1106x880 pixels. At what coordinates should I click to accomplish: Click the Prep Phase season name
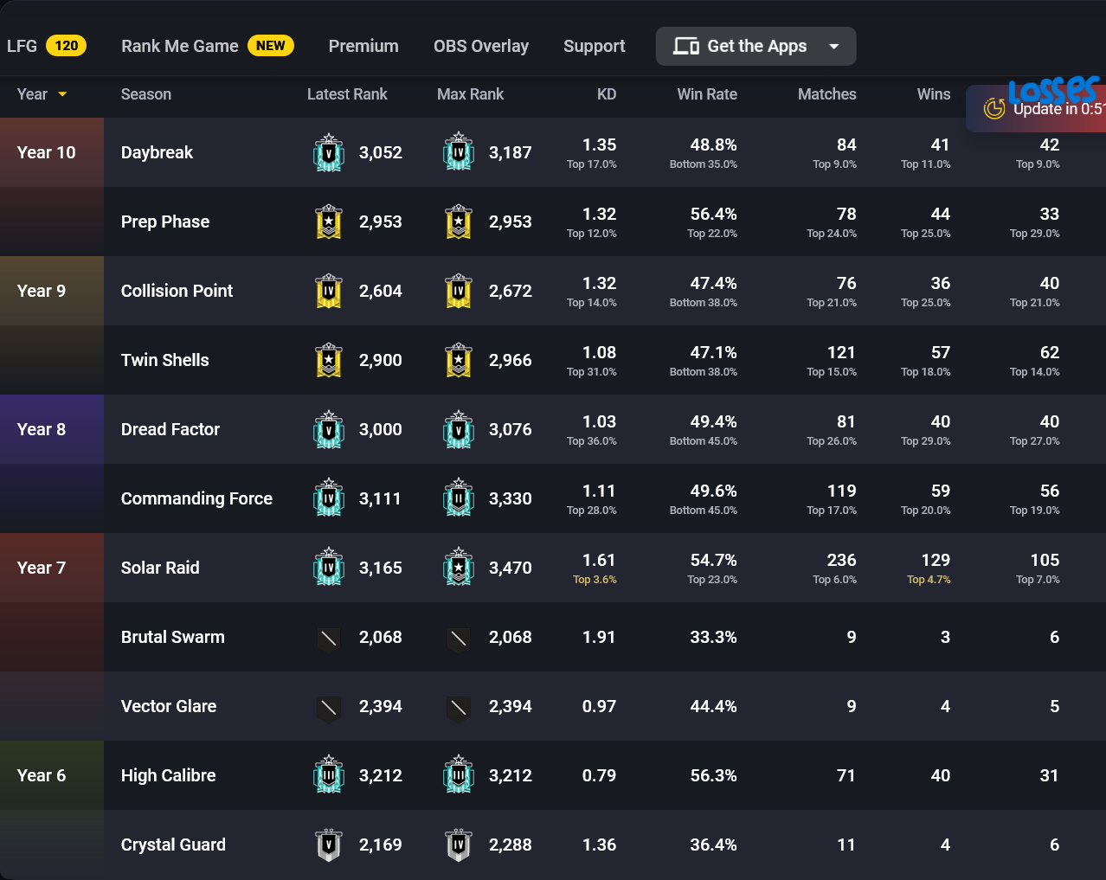(x=165, y=222)
